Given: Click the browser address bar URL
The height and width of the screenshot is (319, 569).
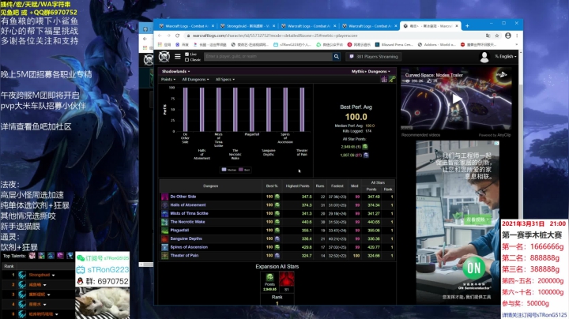Looking at the screenshot, I should coord(275,36).
